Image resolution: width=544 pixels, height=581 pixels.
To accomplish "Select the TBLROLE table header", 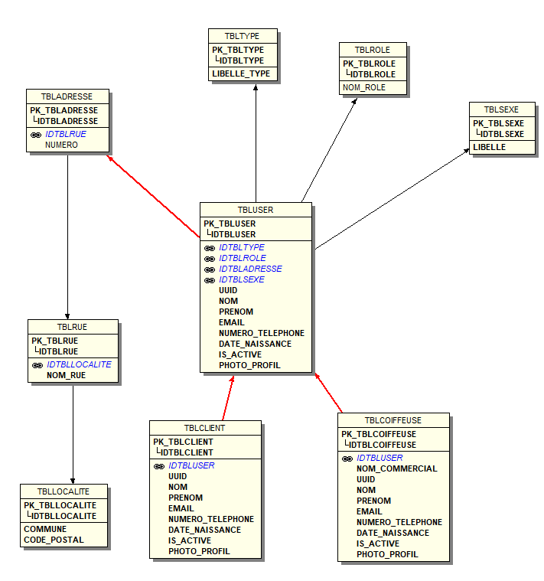I will click(x=373, y=50).
